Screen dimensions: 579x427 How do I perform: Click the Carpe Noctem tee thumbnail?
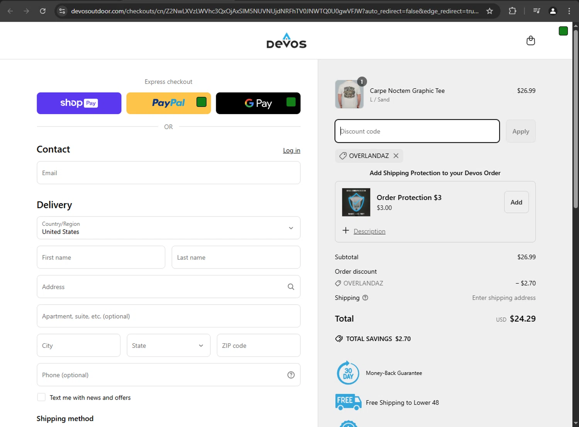[x=349, y=94]
